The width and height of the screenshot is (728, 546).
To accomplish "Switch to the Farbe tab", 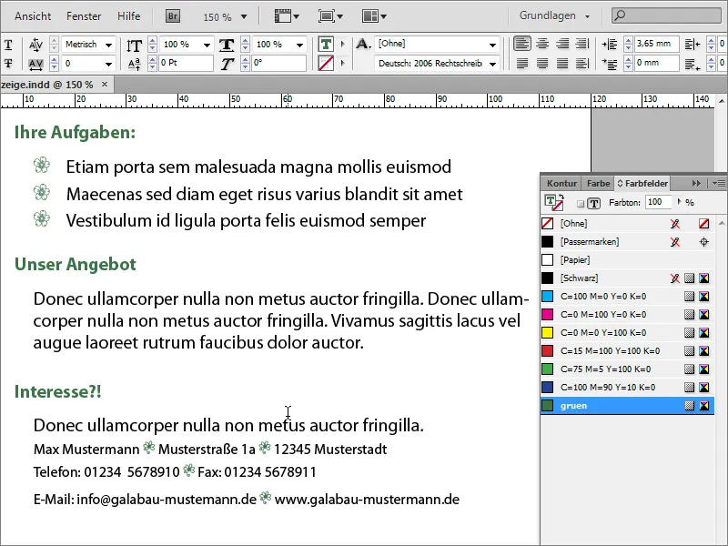I will (598, 182).
